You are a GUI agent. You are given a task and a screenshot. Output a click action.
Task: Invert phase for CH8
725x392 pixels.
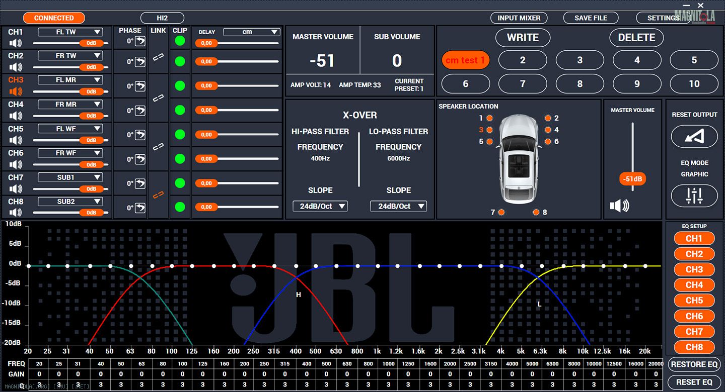[140, 208]
